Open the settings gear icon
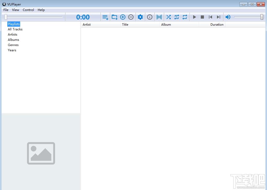The image size is (267, 190). coord(140,17)
